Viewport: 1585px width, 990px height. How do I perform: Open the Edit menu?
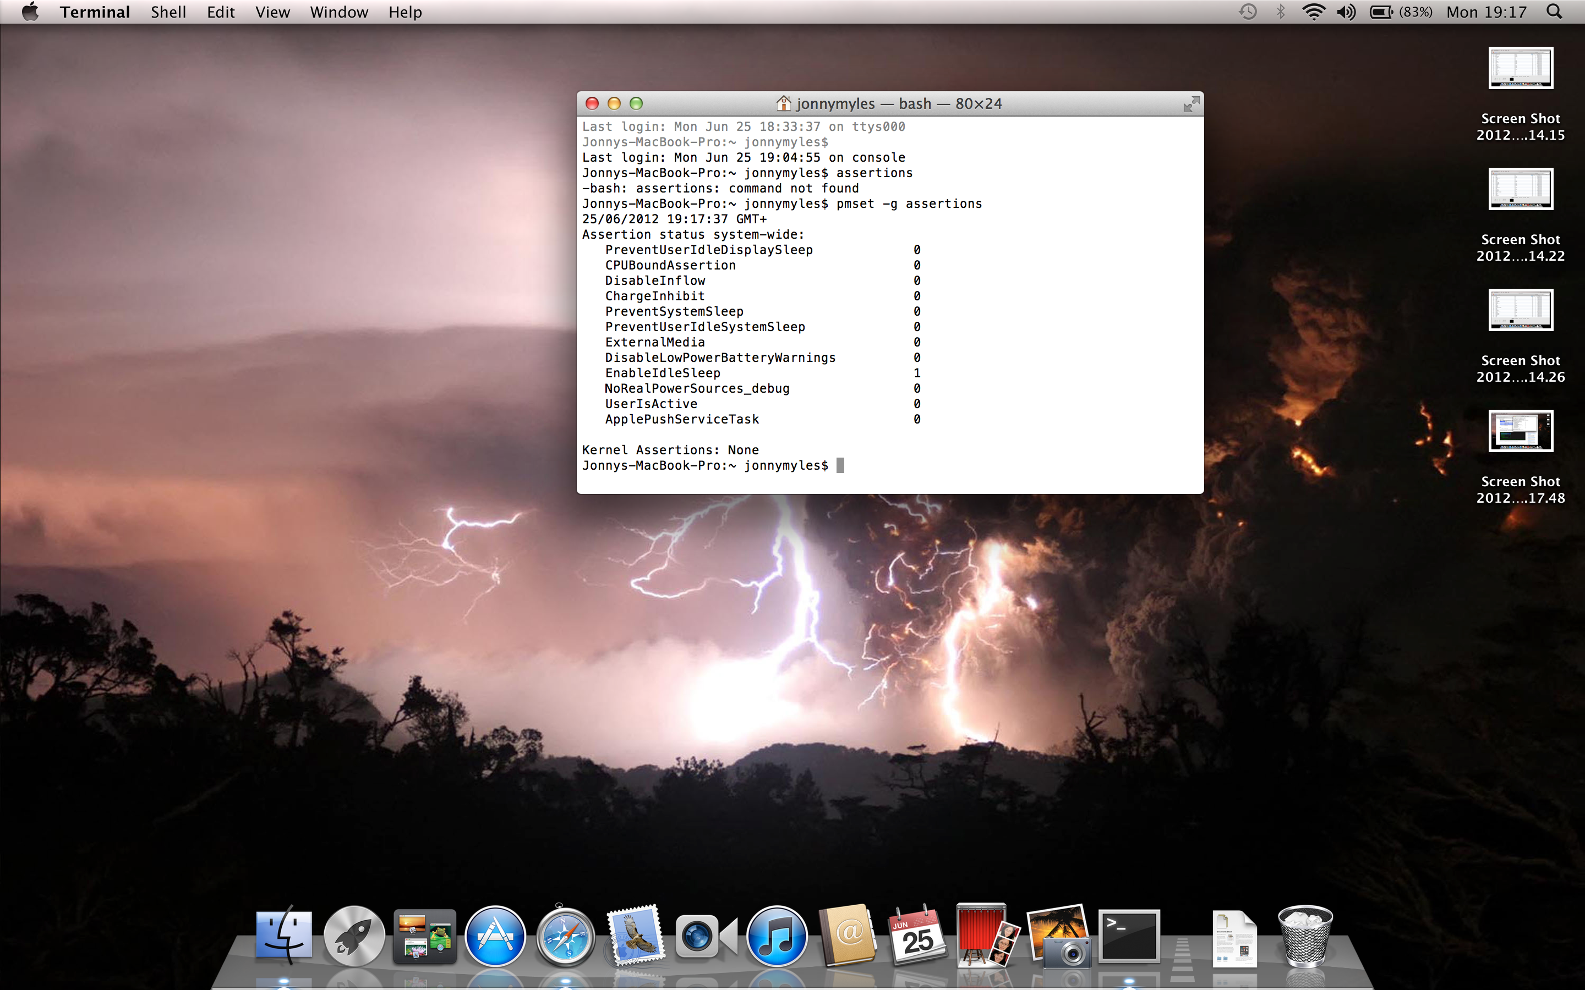[x=221, y=12]
